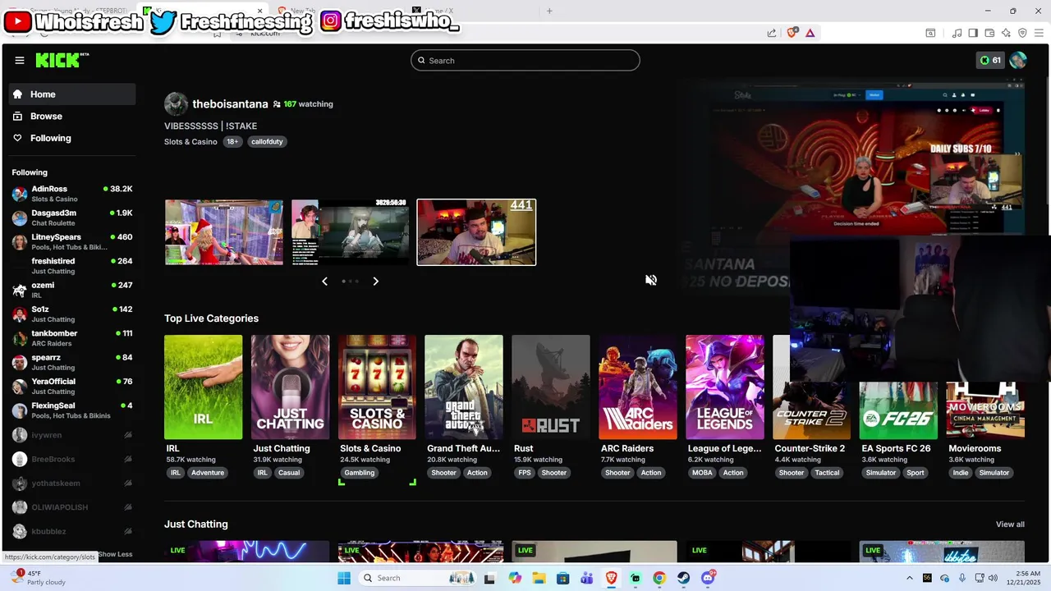The image size is (1051, 591).
Task: Open freshistired in the Following list
Action: (72, 266)
